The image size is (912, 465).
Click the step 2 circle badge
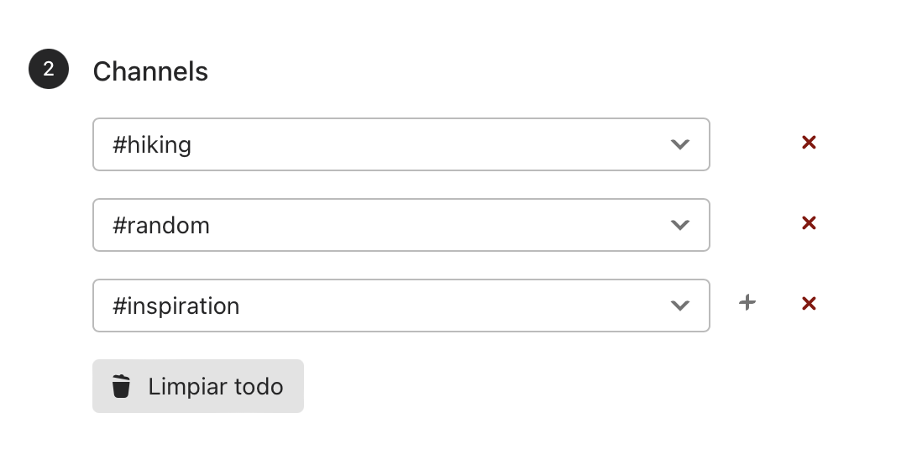49,69
